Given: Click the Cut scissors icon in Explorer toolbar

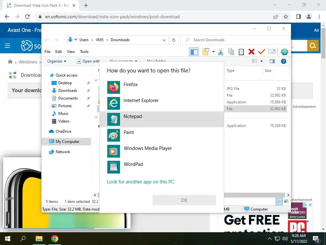Looking at the screenshot, I should point(221,52).
